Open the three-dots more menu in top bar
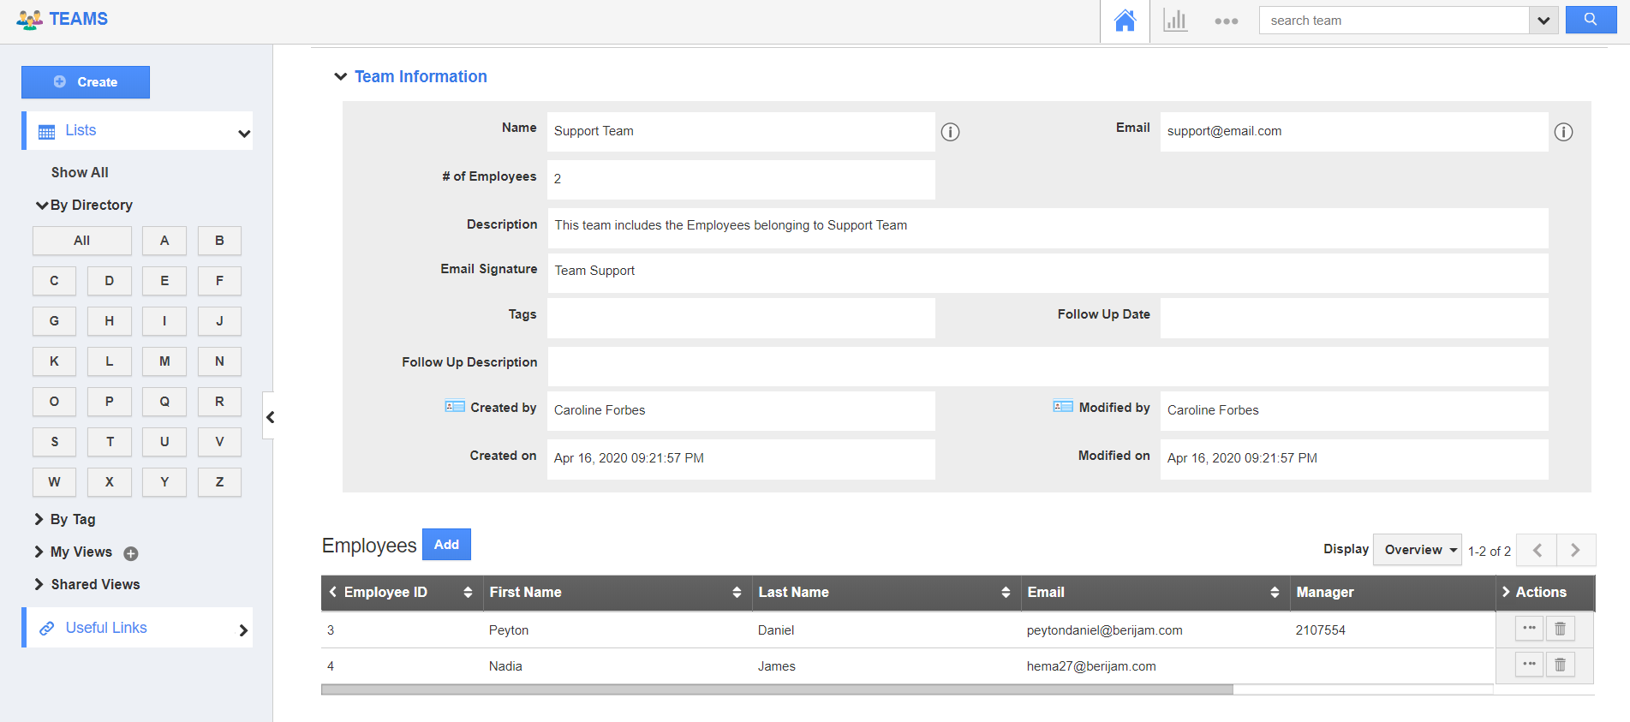This screenshot has width=1630, height=722. pos(1226,21)
